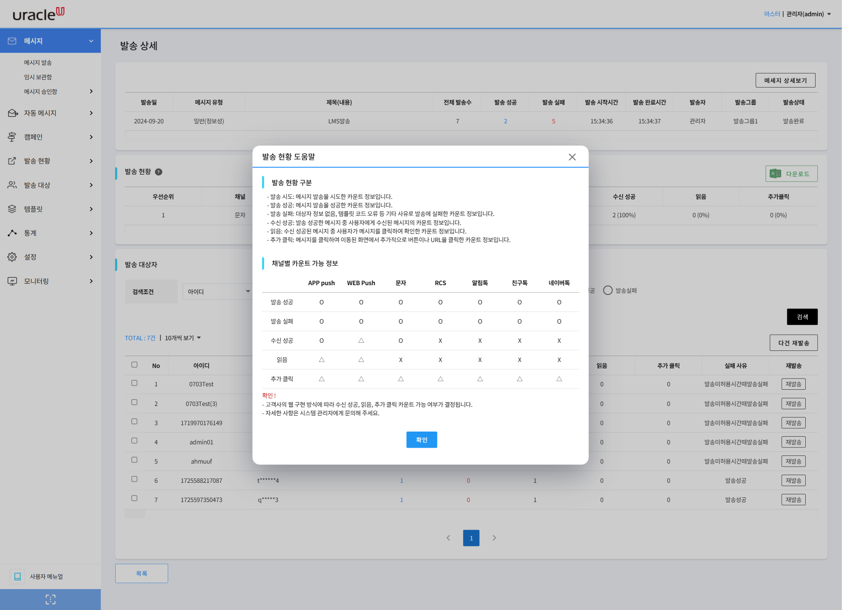Click the 사용자 메뉴얼 book icon
The height and width of the screenshot is (610, 842).
(x=17, y=577)
